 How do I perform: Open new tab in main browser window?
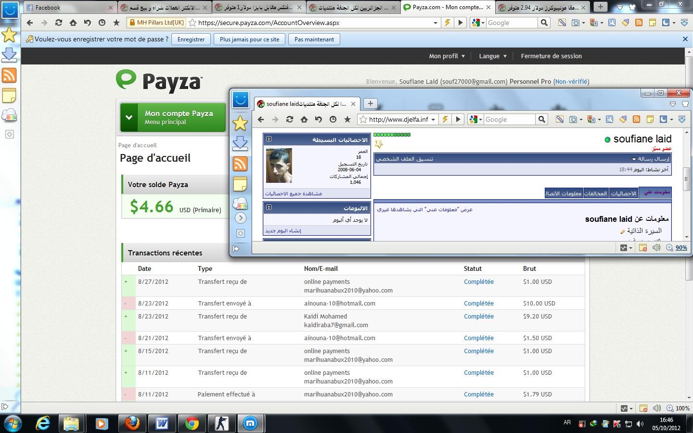coord(600,7)
